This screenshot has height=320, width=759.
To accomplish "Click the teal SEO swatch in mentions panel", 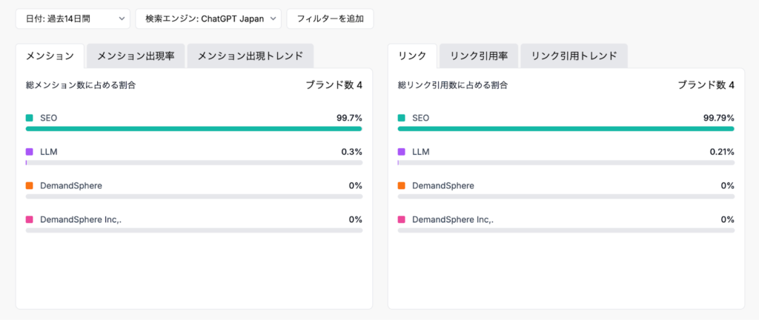I will click(x=30, y=118).
